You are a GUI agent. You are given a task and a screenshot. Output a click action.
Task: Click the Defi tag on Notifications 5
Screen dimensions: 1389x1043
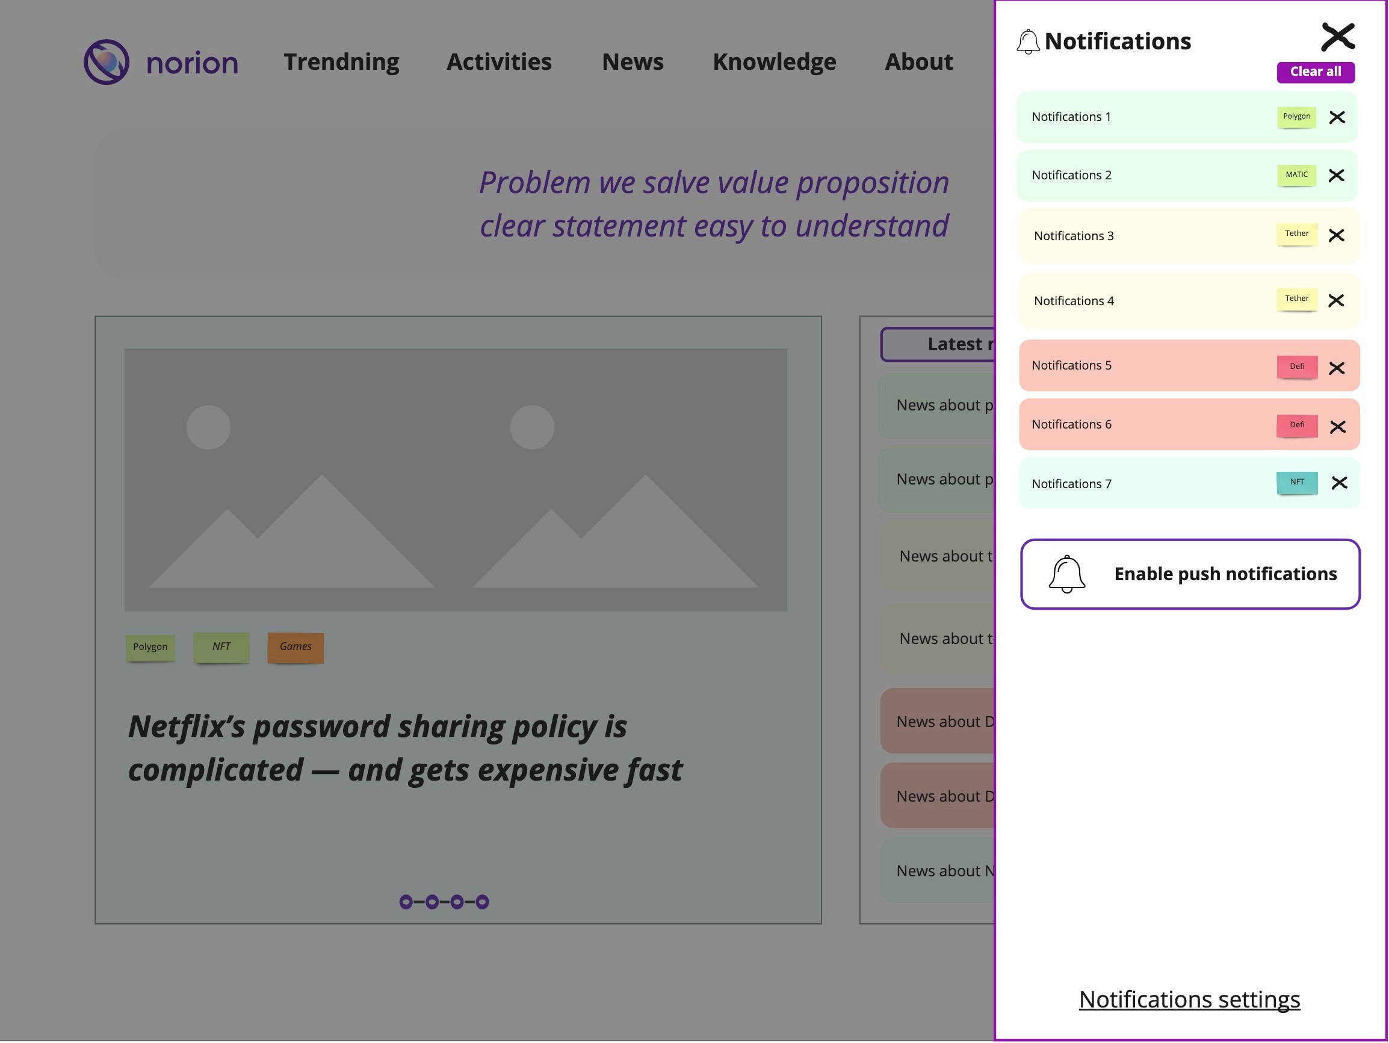tap(1297, 366)
